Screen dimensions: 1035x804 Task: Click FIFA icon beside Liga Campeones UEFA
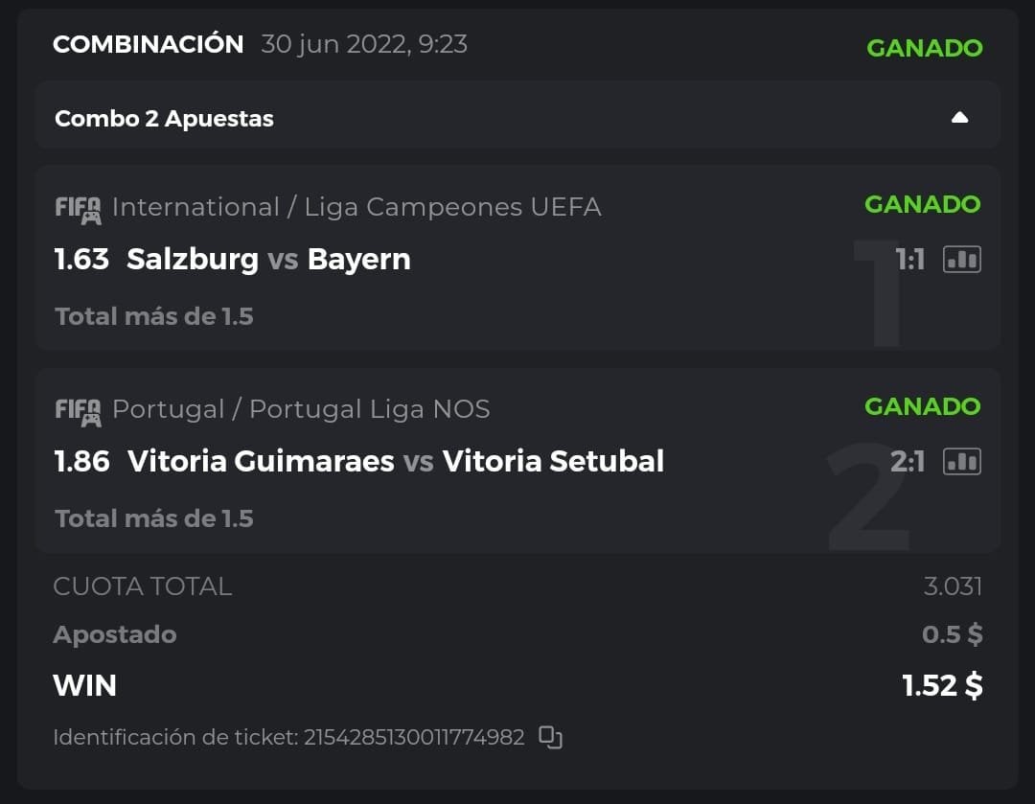(x=78, y=209)
